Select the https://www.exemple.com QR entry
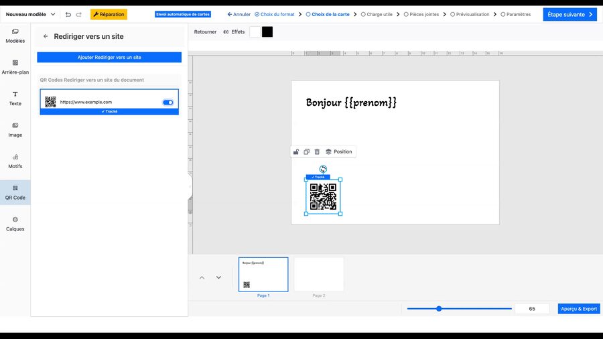The width and height of the screenshot is (603, 339). click(x=109, y=102)
